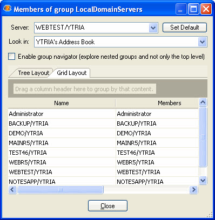The image size is (215, 220).
Task: Select the Grid Layout tab
Action: pos(72,73)
